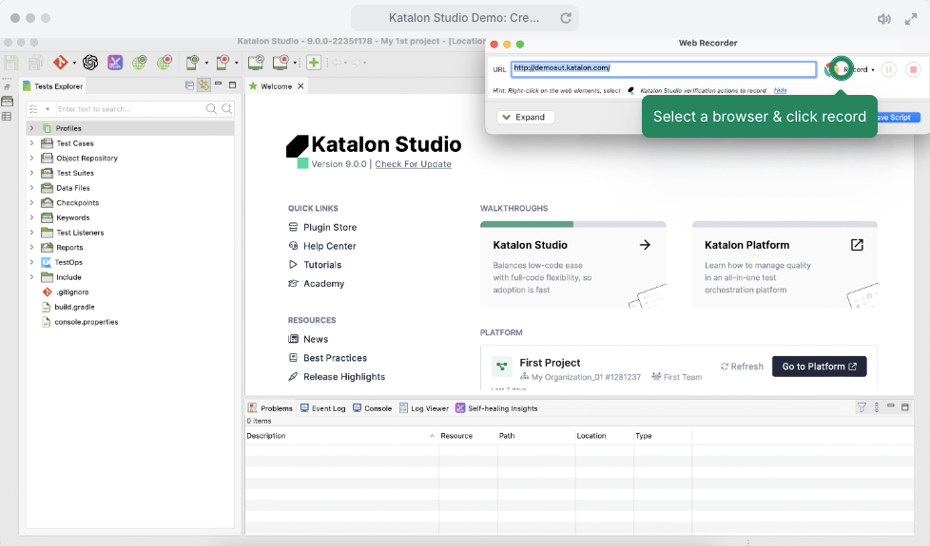Focus the Tests Explorer search text field

point(130,109)
